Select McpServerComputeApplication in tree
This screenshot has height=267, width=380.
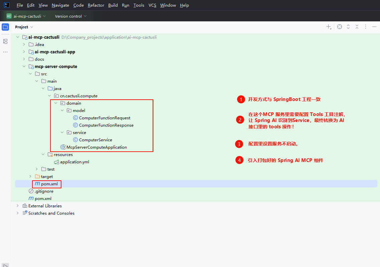(97, 147)
